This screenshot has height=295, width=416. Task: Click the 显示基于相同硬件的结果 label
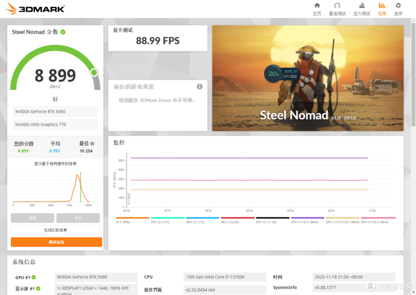[x=55, y=164]
